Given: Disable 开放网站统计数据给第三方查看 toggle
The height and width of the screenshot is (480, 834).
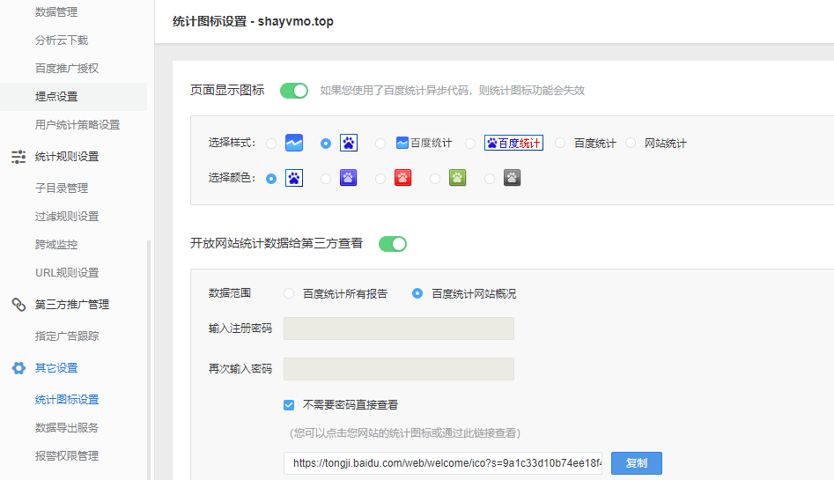Looking at the screenshot, I should [393, 244].
